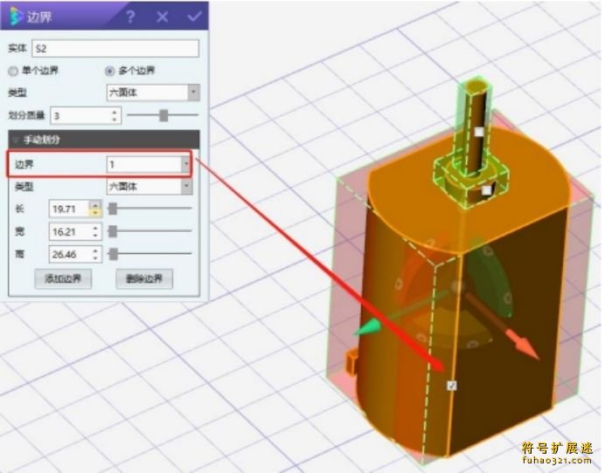Click the white handle on the shaft top

479,132
